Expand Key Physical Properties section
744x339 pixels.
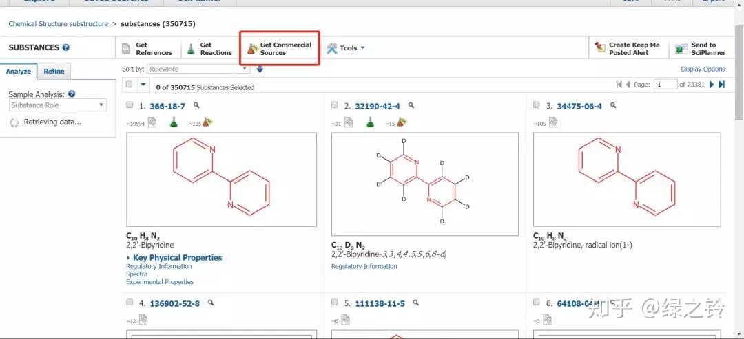click(174, 258)
